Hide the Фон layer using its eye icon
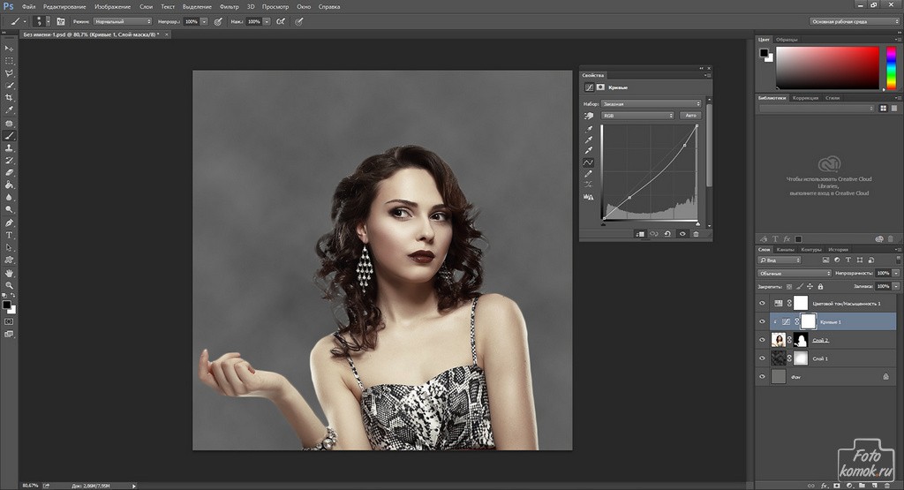 [x=762, y=377]
